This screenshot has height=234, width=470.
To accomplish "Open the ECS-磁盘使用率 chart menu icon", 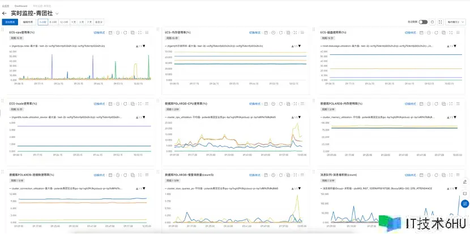I will [x=456, y=33].
